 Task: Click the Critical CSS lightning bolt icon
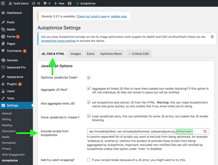130,54
